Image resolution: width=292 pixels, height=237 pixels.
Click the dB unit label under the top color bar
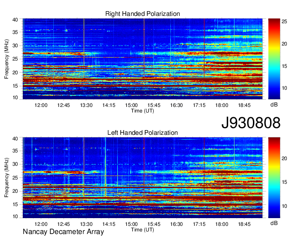[274, 105]
